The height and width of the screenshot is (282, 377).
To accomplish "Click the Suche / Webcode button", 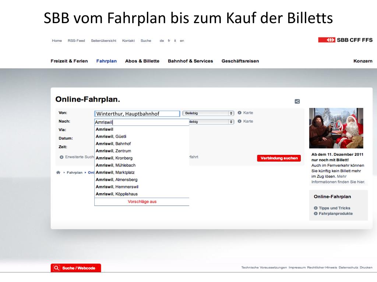I will [76, 268].
